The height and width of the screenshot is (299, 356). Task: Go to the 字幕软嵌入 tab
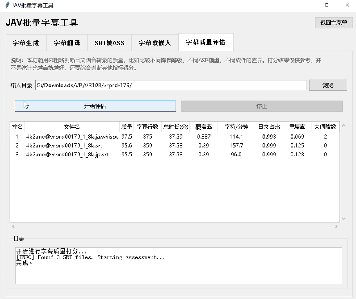point(155,43)
